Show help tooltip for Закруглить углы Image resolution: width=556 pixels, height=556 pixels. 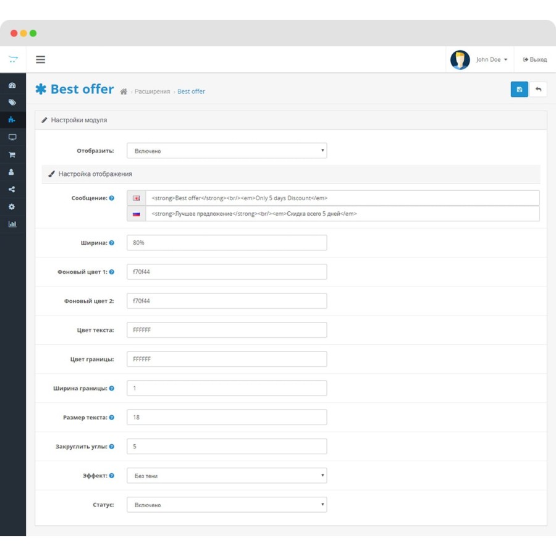pyautogui.click(x=112, y=447)
